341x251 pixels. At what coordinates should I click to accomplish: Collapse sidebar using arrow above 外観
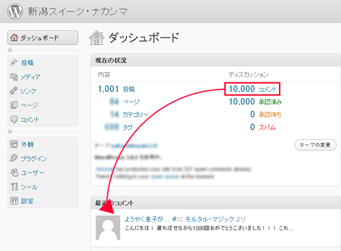coord(10,132)
